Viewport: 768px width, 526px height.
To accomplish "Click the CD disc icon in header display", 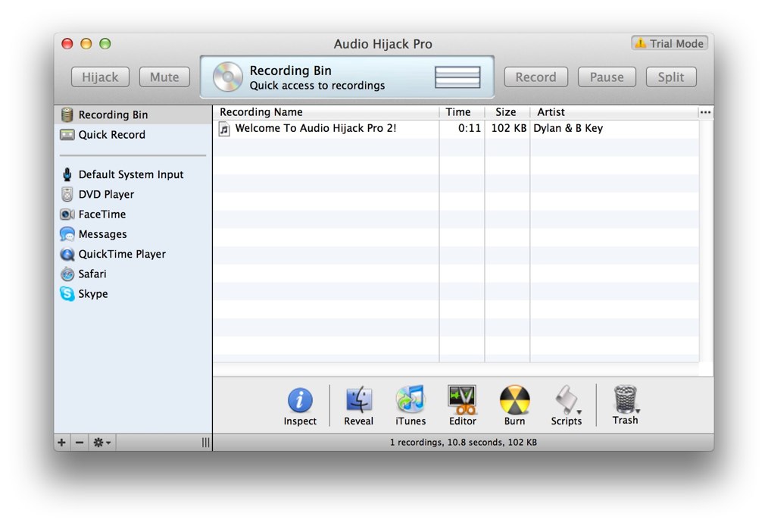I will (x=228, y=77).
